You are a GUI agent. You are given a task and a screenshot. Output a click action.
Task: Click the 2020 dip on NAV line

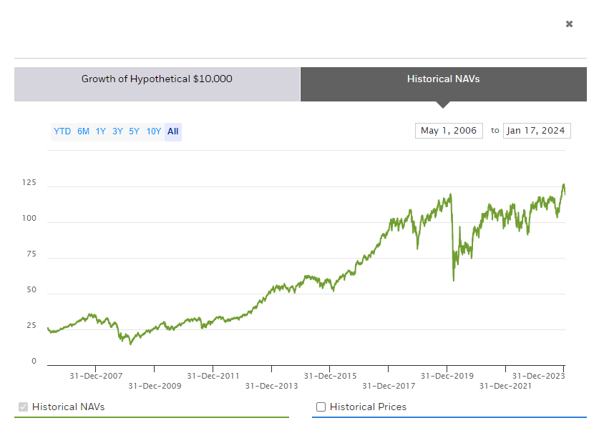[454, 279]
